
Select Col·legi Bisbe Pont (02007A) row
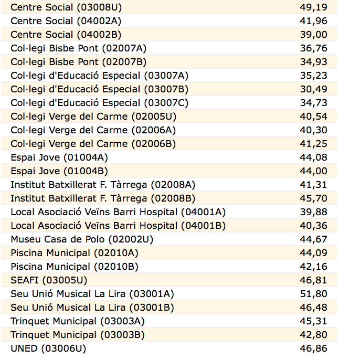(78, 48)
